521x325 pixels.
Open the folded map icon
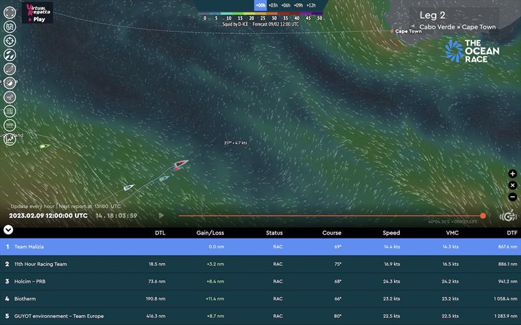[10, 27]
